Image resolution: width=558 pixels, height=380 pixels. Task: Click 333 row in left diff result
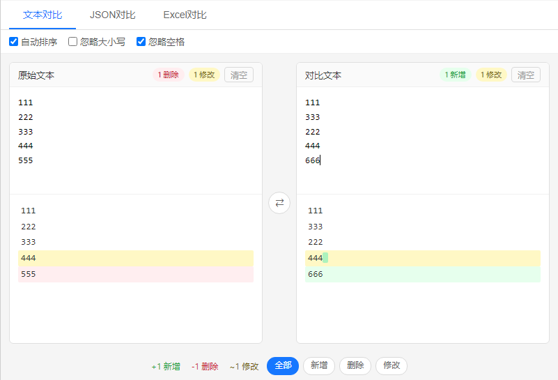[136, 242]
